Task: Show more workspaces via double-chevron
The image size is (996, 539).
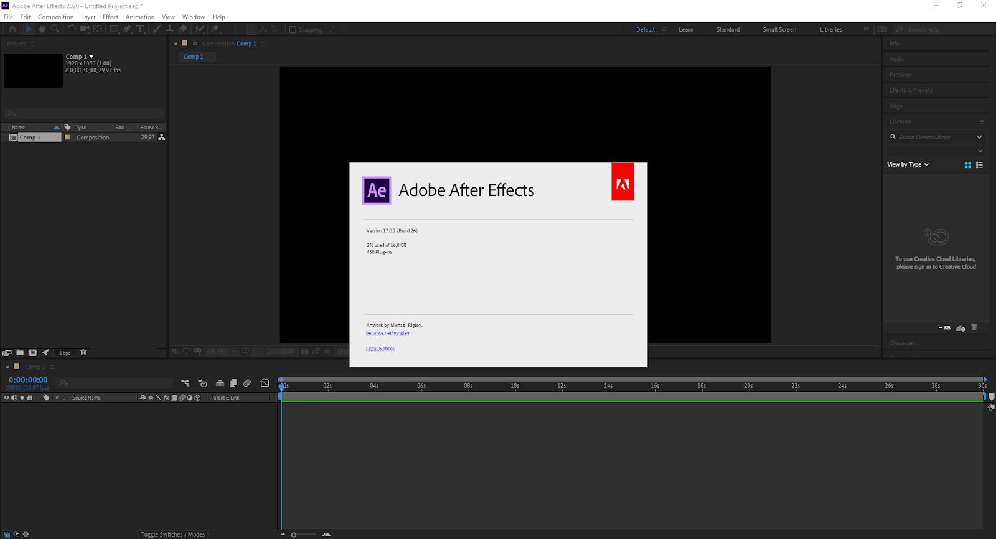Action: (x=866, y=29)
